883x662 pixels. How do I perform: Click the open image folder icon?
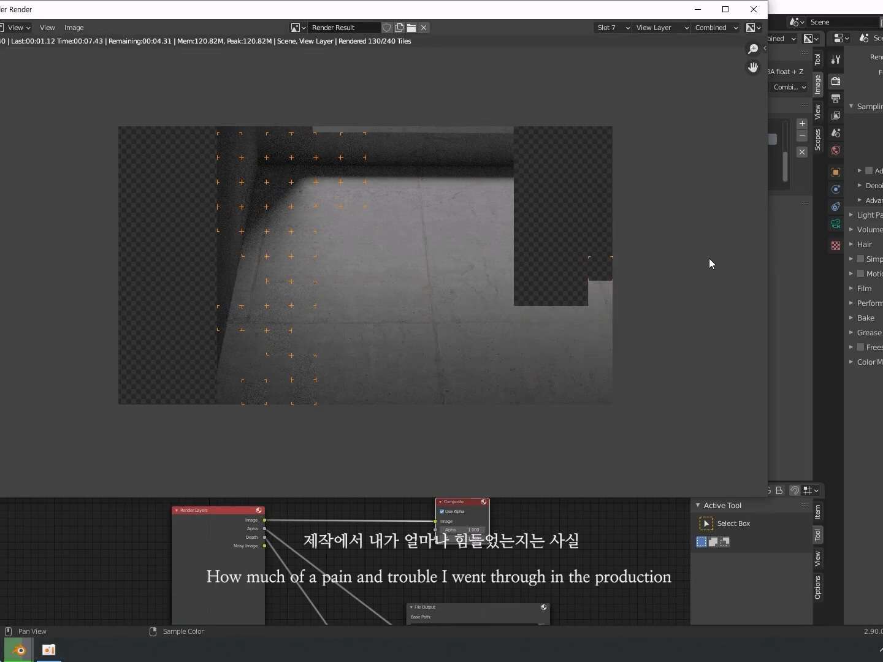pos(411,28)
